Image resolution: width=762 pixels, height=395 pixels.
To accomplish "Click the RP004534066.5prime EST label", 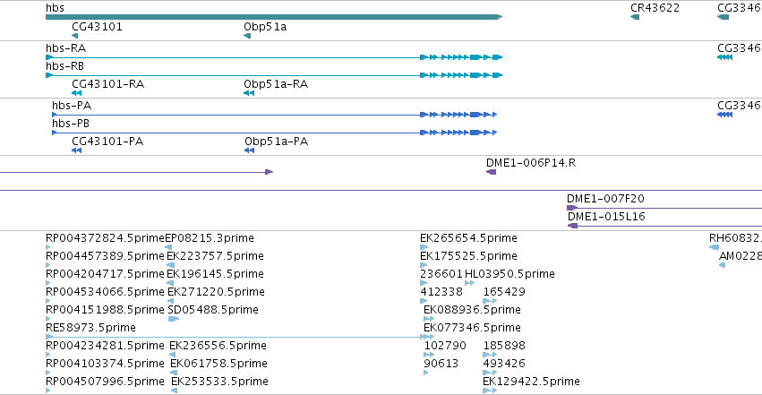I will (x=105, y=292).
